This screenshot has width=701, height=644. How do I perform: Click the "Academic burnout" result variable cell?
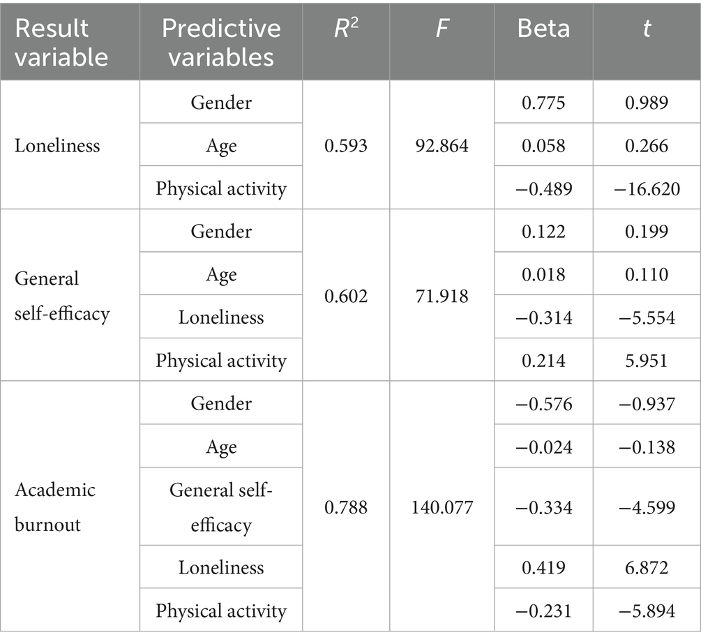tap(56, 507)
